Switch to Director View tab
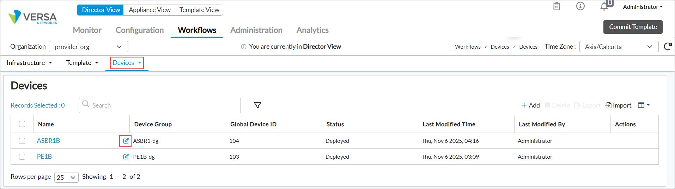This screenshot has width=675, height=189. click(101, 10)
